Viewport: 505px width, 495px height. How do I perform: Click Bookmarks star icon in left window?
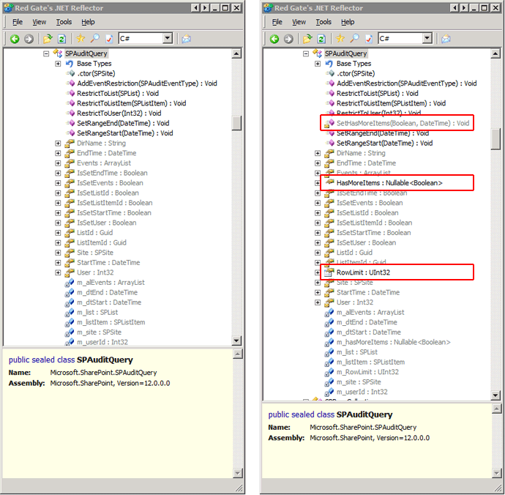point(81,39)
